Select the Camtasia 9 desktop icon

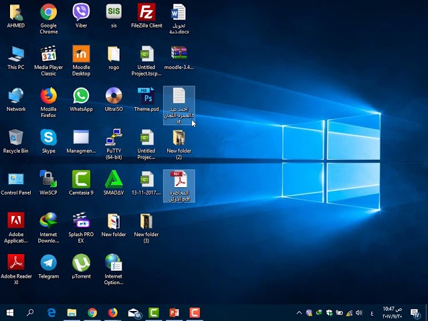[x=81, y=183]
